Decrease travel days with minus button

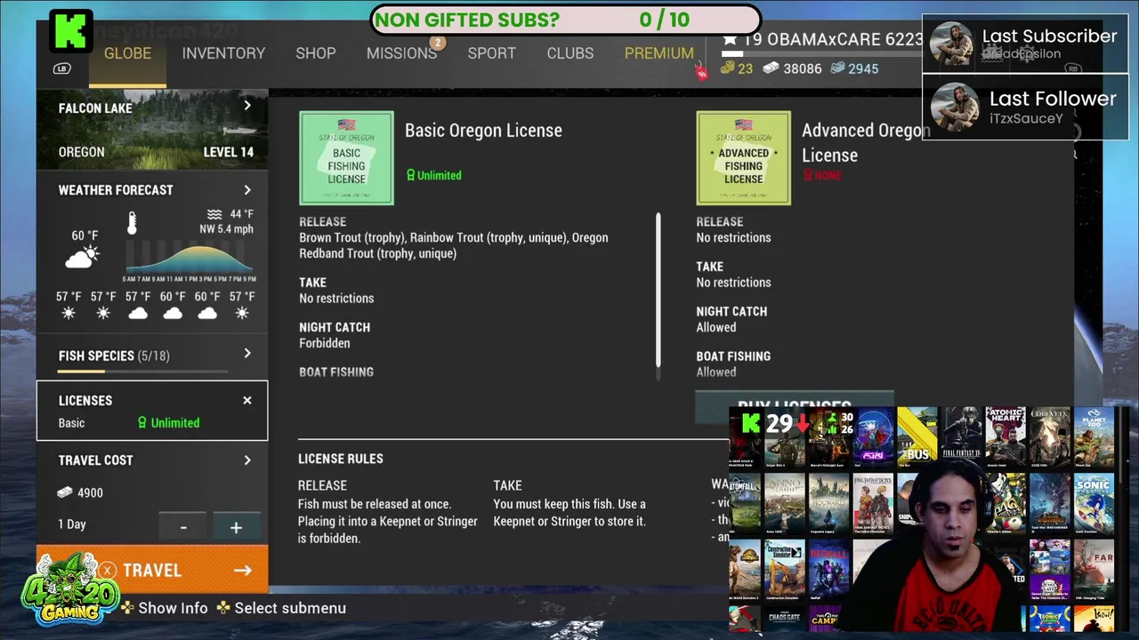coord(183,527)
